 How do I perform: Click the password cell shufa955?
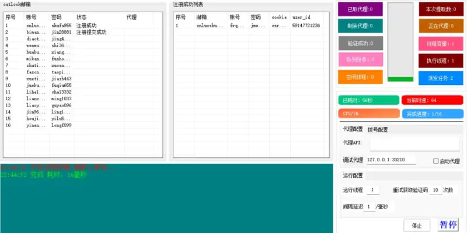tap(61, 26)
